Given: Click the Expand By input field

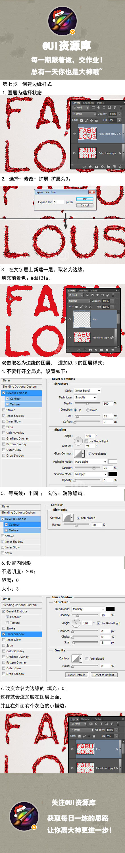Looking at the screenshot, I should (x=59, y=202).
